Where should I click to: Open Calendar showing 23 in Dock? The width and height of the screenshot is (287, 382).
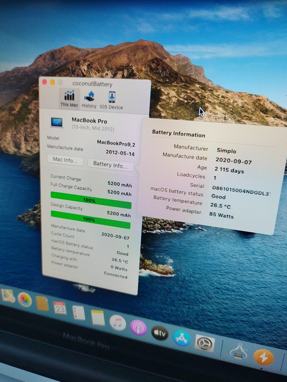click(60, 308)
